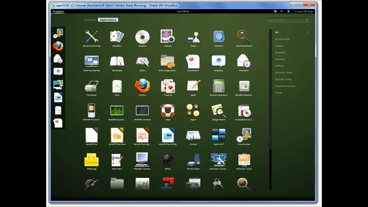Start the FreeCell game
Screen dimensions: 368x207
[x=168, y=87]
